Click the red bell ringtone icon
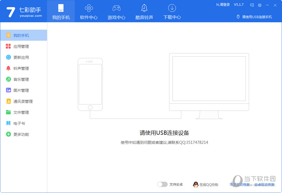Image resolution: width=282 pixels, height=193 pixels. point(8,68)
